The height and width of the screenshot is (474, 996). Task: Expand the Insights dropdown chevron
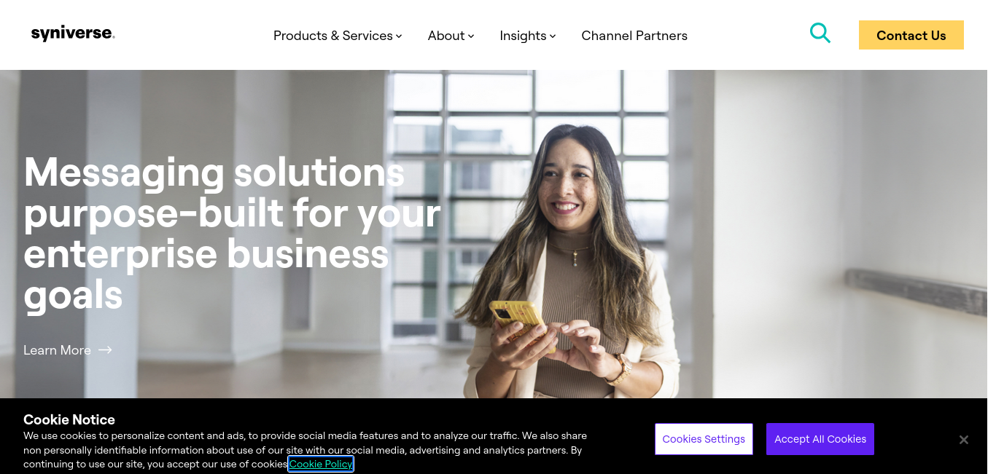[x=553, y=36]
